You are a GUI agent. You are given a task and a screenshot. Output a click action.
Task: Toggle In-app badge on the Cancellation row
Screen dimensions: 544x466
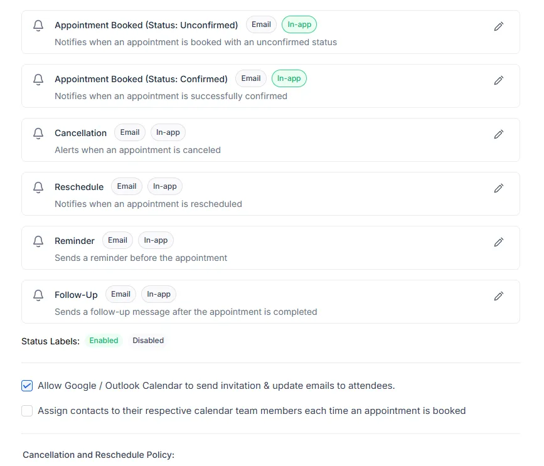tap(168, 132)
